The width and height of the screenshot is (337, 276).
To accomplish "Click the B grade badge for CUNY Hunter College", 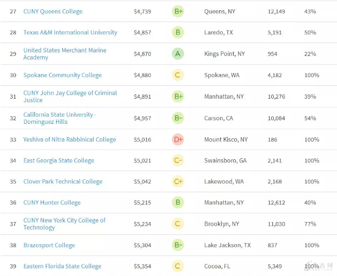I will [x=178, y=203].
